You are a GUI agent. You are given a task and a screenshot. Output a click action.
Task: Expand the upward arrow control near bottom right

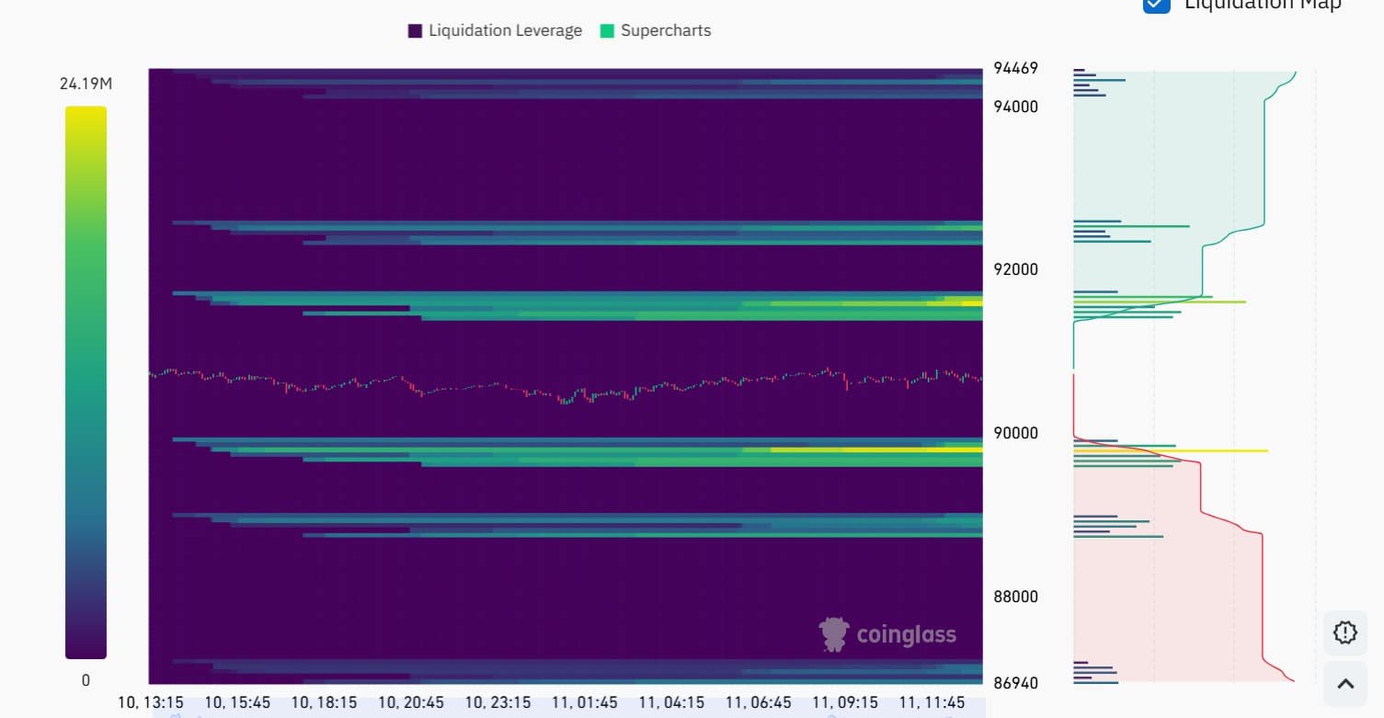tap(1344, 682)
